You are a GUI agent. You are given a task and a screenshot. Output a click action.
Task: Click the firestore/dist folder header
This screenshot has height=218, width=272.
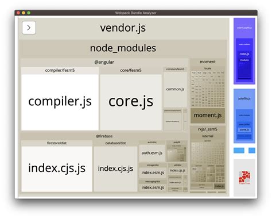[x=57, y=143]
